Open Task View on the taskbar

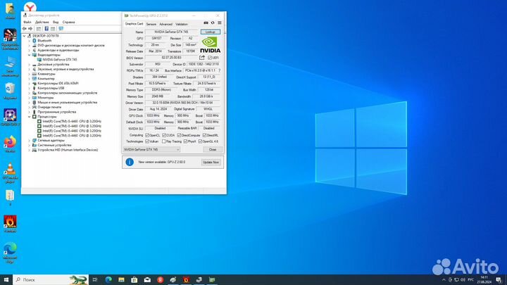(95, 279)
